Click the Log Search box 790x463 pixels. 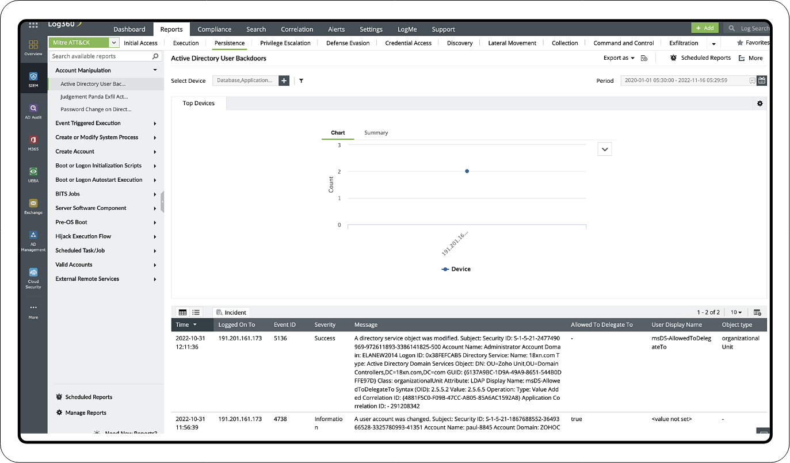[747, 28]
